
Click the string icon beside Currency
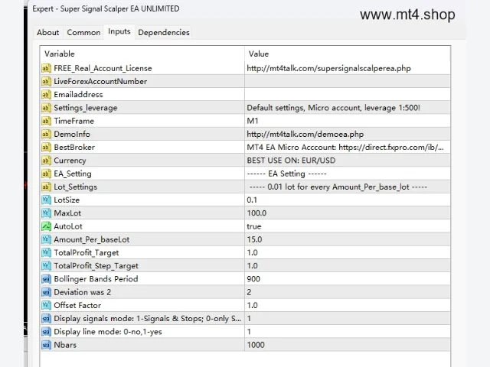pyautogui.click(x=46, y=160)
